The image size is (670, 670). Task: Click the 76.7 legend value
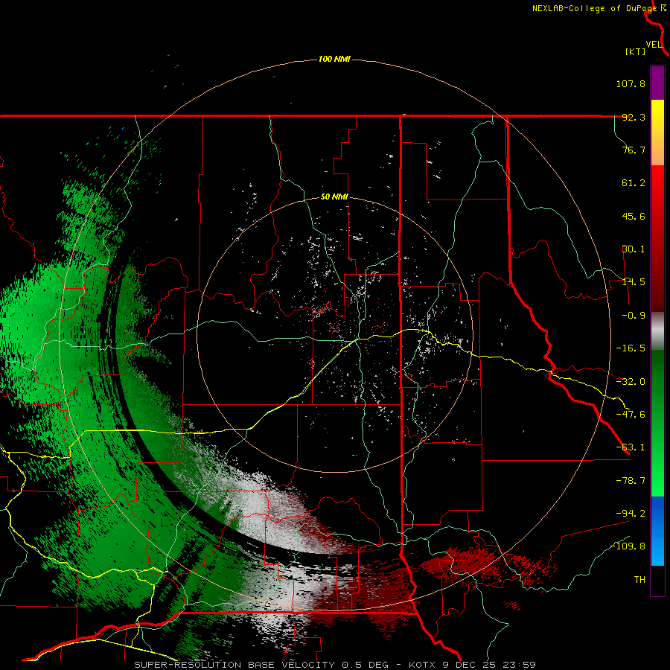pyautogui.click(x=634, y=150)
